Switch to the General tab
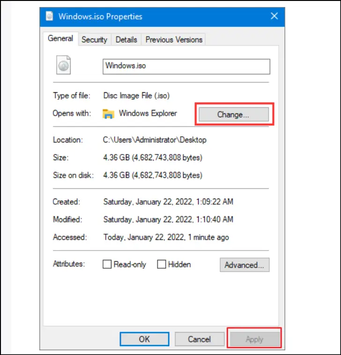 pos(60,38)
